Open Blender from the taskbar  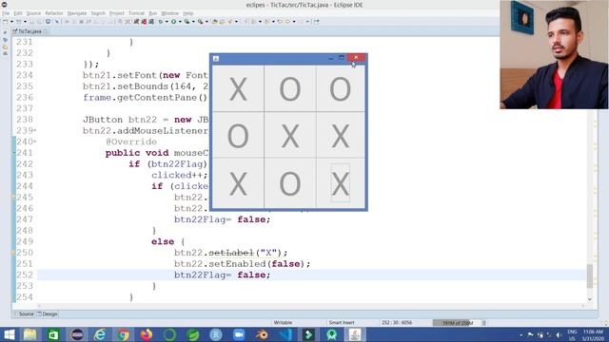(263, 334)
